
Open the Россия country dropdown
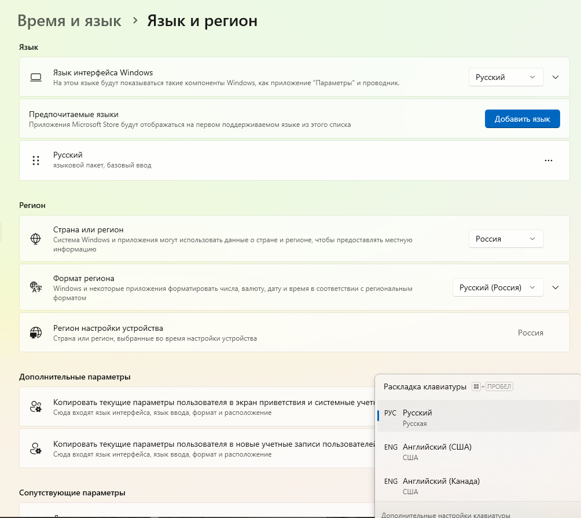(x=506, y=239)
